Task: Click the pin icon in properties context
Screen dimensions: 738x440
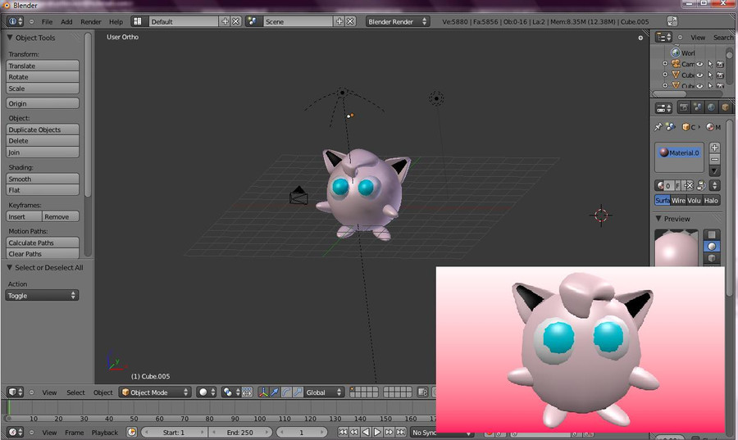Action: pyautogui.click(x=658, y=127)
